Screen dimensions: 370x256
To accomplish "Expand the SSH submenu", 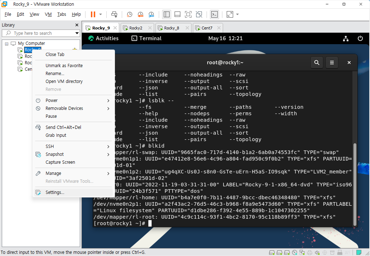I will click(73, 146).
